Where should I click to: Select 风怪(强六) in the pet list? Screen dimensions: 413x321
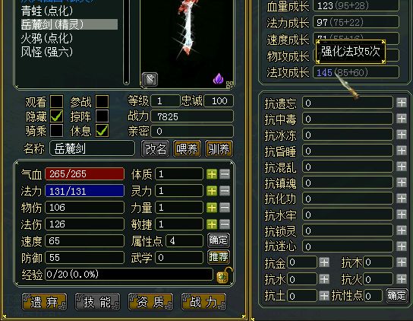[x=47, y=52]
